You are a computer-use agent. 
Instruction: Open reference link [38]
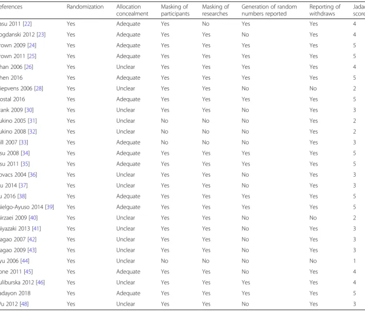click(x=22, y=196)
